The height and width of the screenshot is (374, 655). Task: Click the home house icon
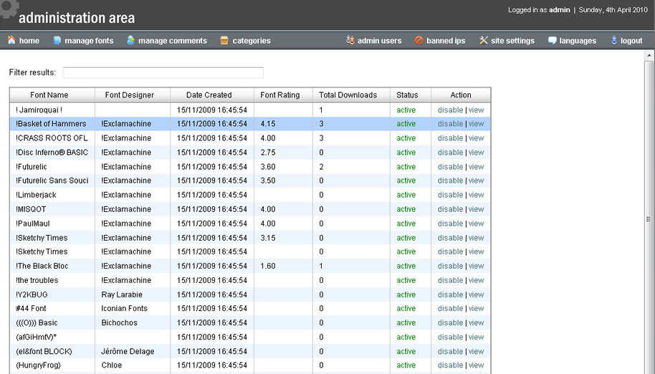pos(11,40)
